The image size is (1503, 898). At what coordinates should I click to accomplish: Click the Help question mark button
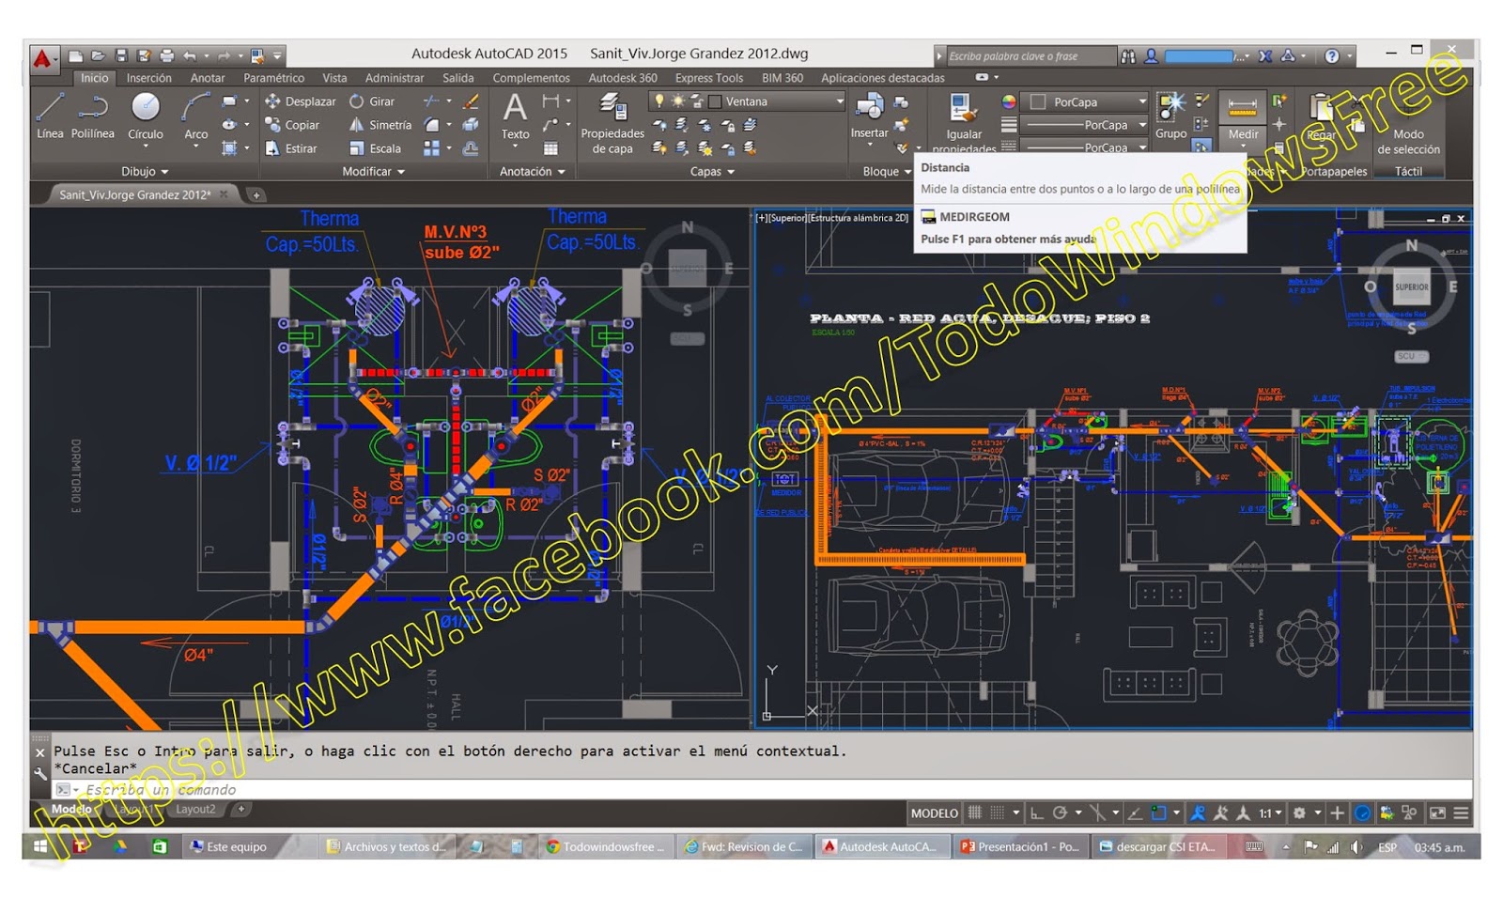pos(1332,56)
